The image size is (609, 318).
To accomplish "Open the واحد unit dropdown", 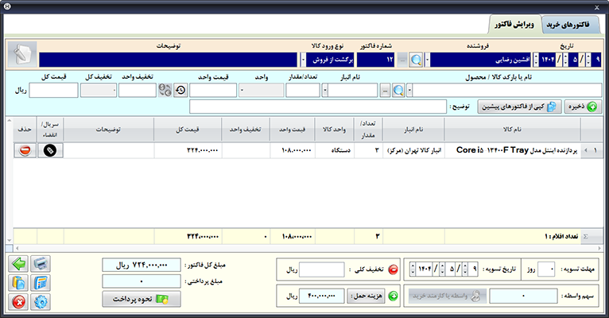I will (242, 91).
